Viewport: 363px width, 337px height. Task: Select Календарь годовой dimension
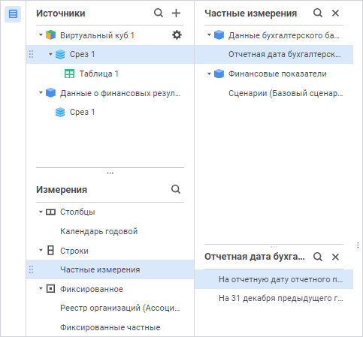tap(99, 231)
